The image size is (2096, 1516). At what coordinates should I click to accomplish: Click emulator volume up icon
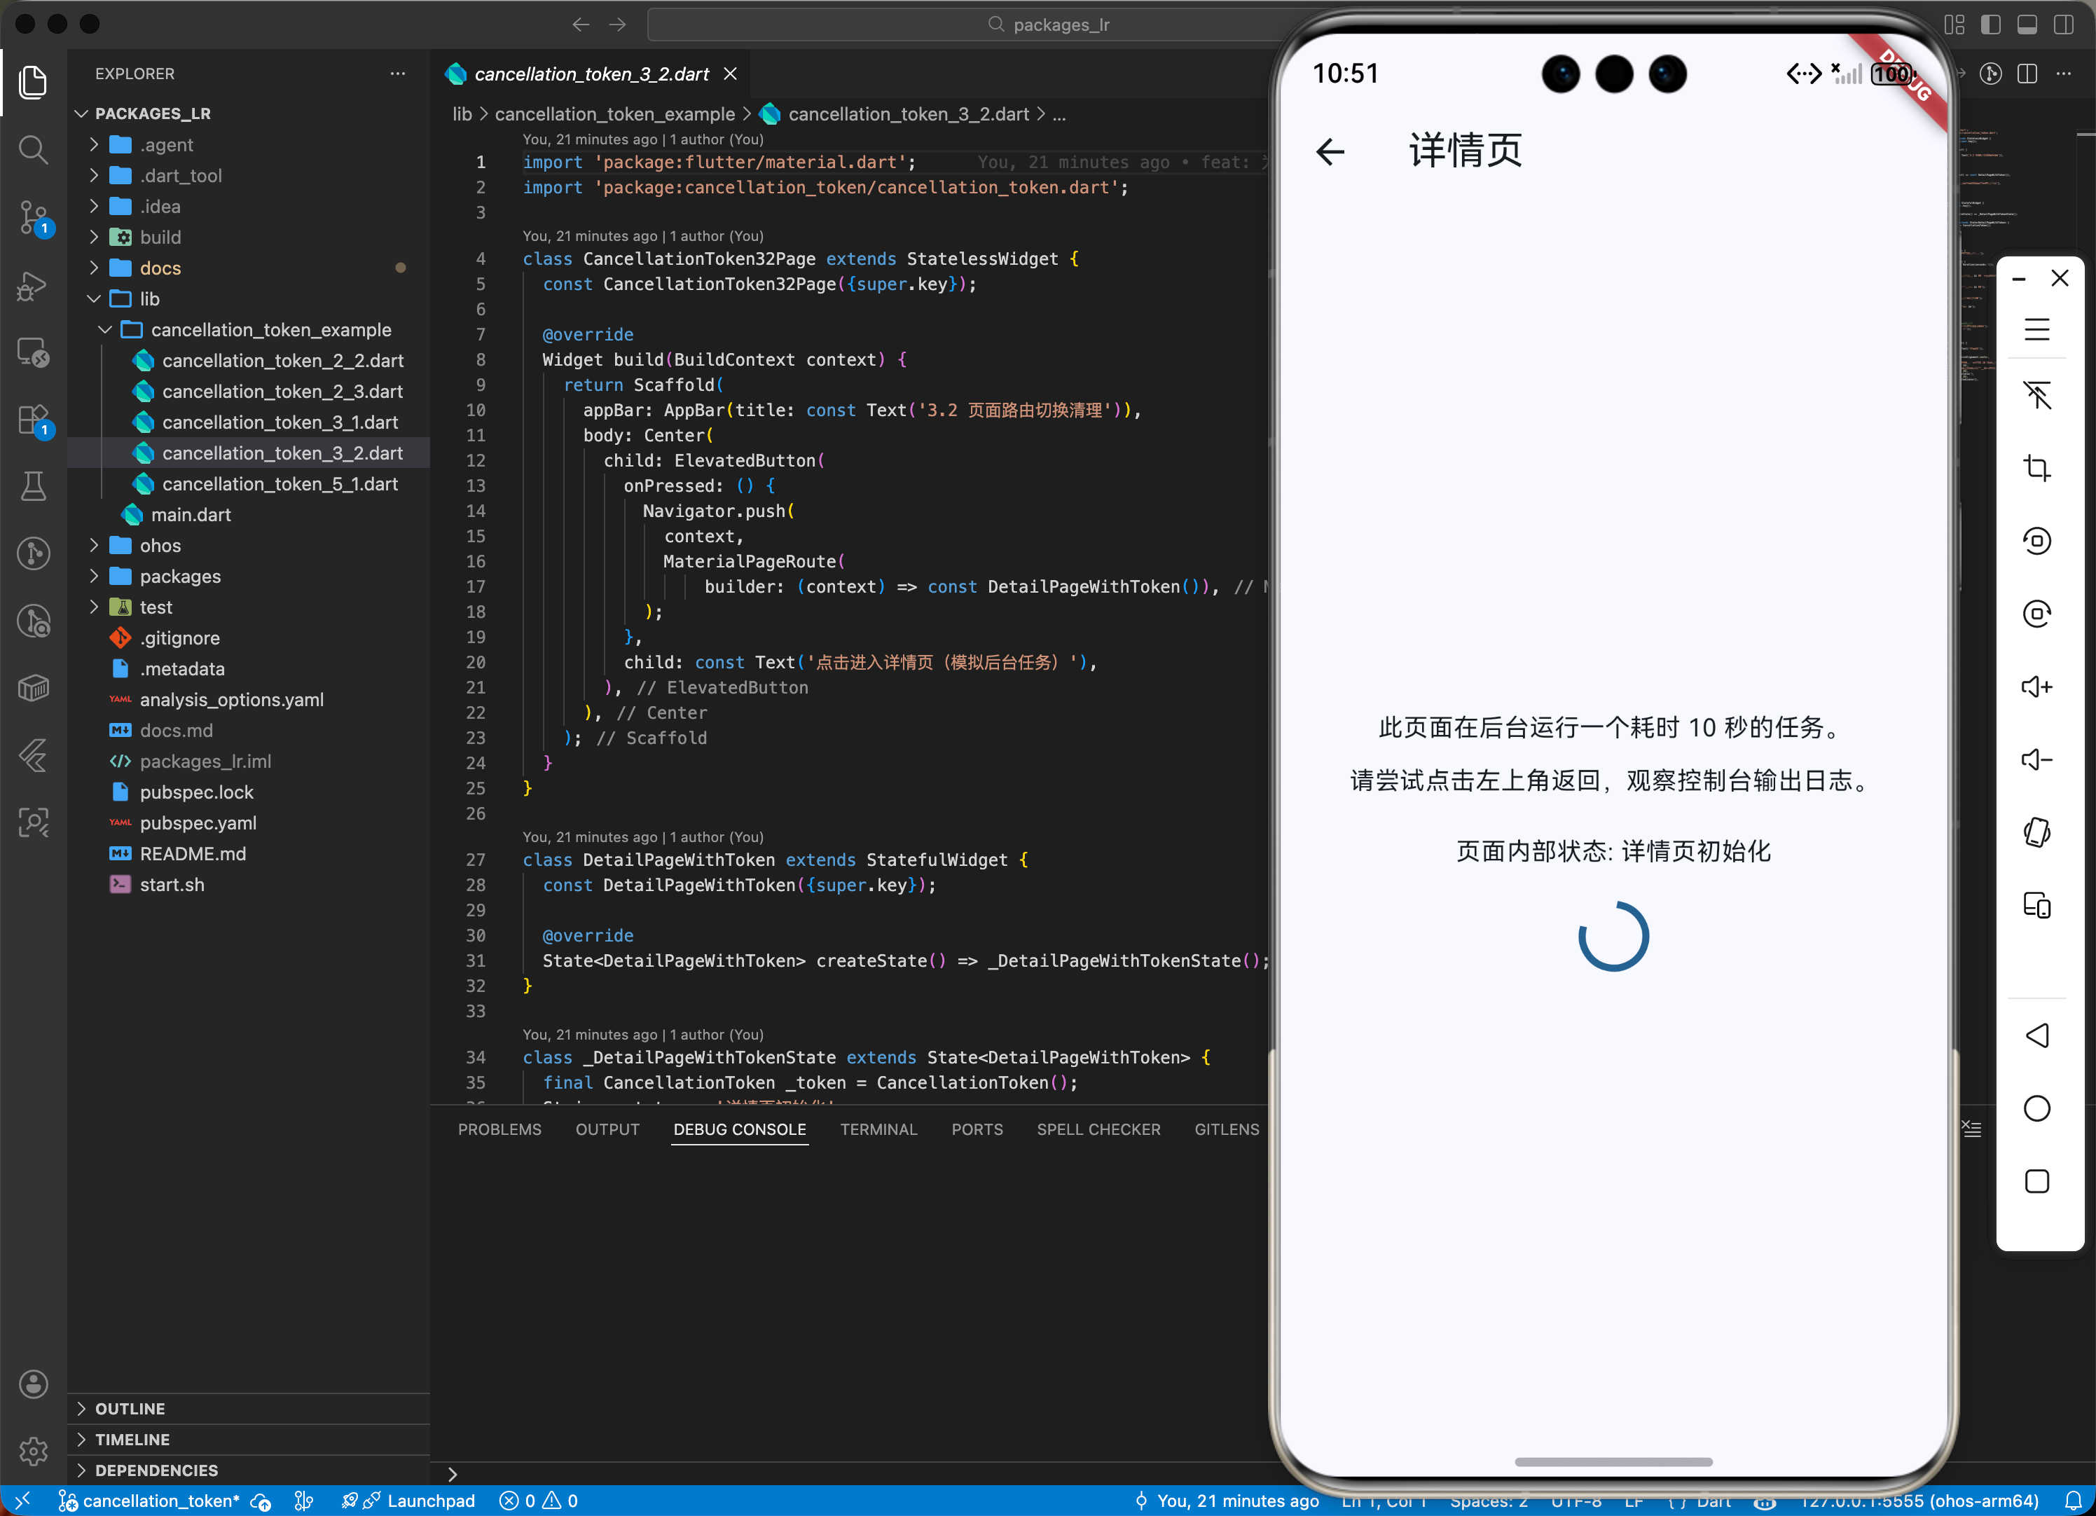[x=2036, y=687]
